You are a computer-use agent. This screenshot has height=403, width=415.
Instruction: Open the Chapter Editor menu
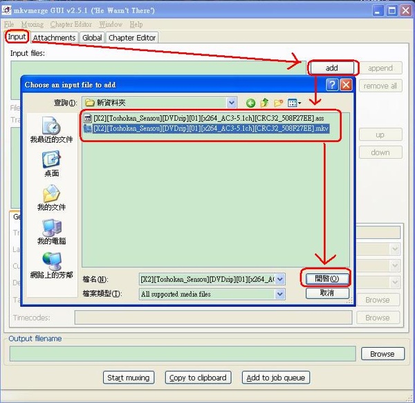(71, 24)
